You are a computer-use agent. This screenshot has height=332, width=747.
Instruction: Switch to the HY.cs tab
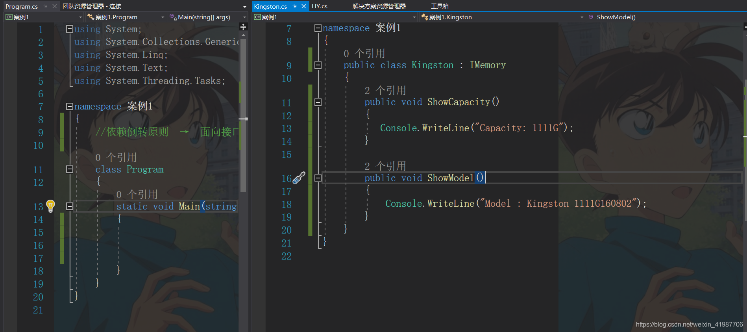pos(320,6)
